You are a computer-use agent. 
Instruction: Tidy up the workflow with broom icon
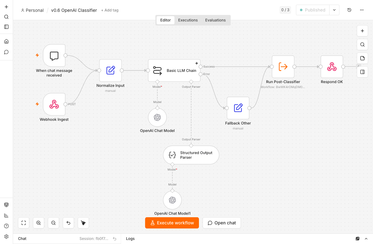83,223
